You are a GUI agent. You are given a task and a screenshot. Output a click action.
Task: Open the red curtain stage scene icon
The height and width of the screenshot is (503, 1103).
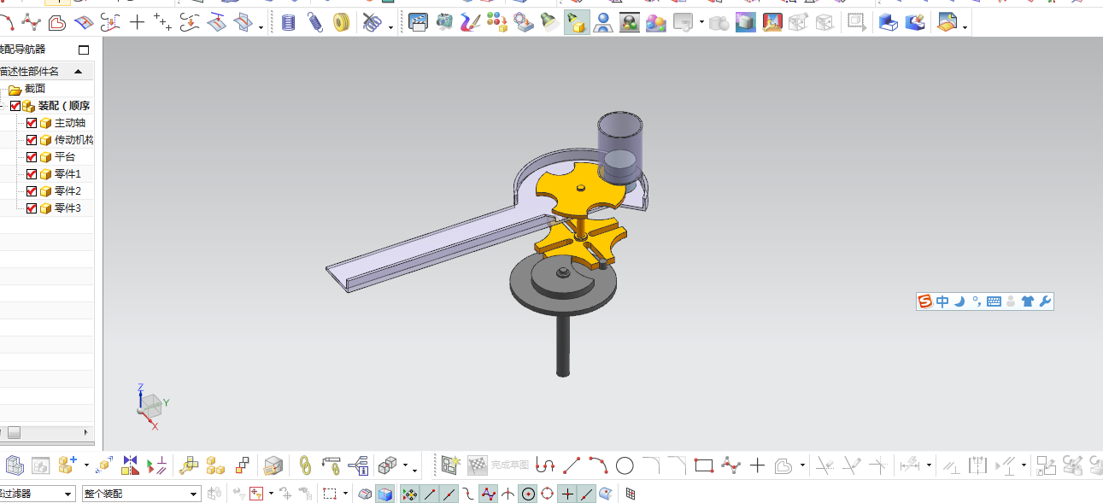coord(772,23)
